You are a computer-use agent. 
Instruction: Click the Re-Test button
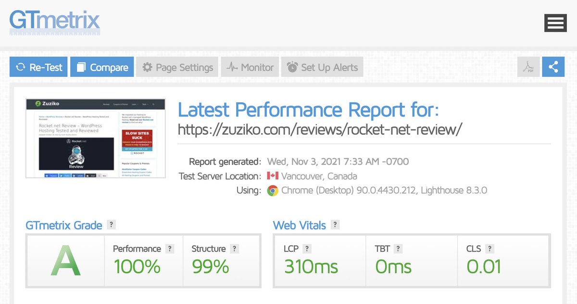[39, 67]
